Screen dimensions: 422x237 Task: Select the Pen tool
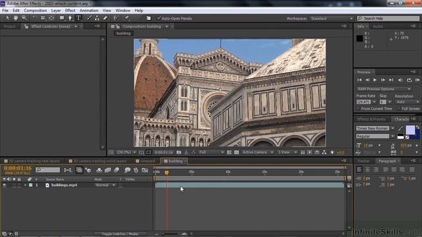(x=71, y=18)
